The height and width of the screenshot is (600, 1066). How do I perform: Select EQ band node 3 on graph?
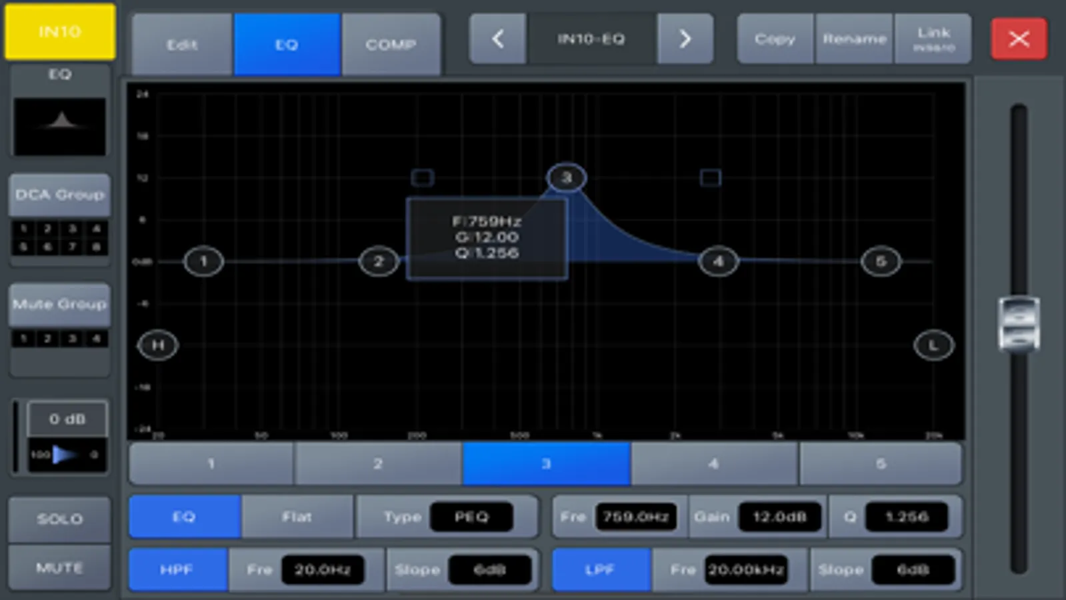point(566,178)
